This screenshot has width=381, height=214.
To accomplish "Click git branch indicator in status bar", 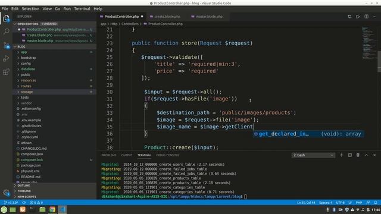I will point(11,202).
